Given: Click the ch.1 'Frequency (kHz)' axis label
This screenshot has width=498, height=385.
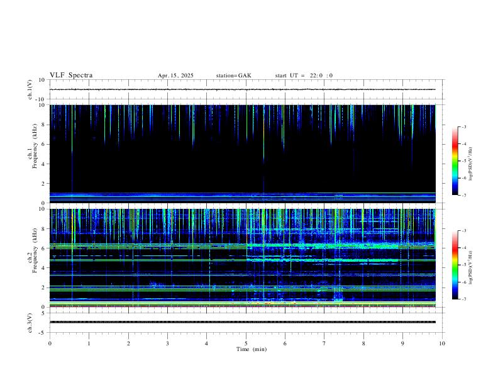Looking at the screenshot, I should tap(35, 146).
